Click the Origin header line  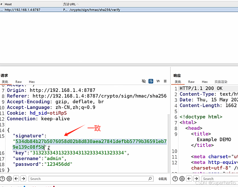[51, 90]
